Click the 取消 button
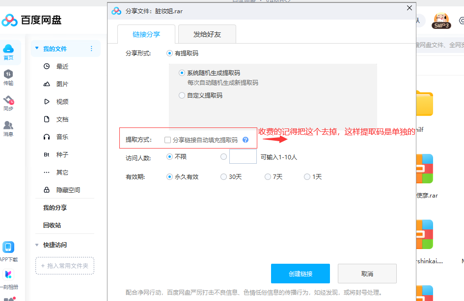This screenshot has width=464, height=301. (367, 274)
